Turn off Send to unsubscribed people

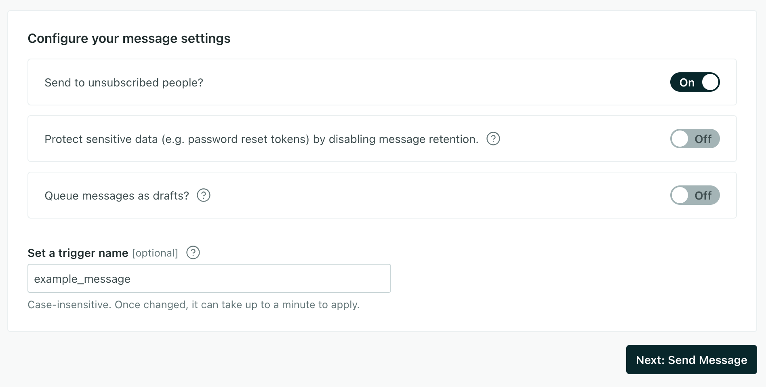click(x=695, y=82)
